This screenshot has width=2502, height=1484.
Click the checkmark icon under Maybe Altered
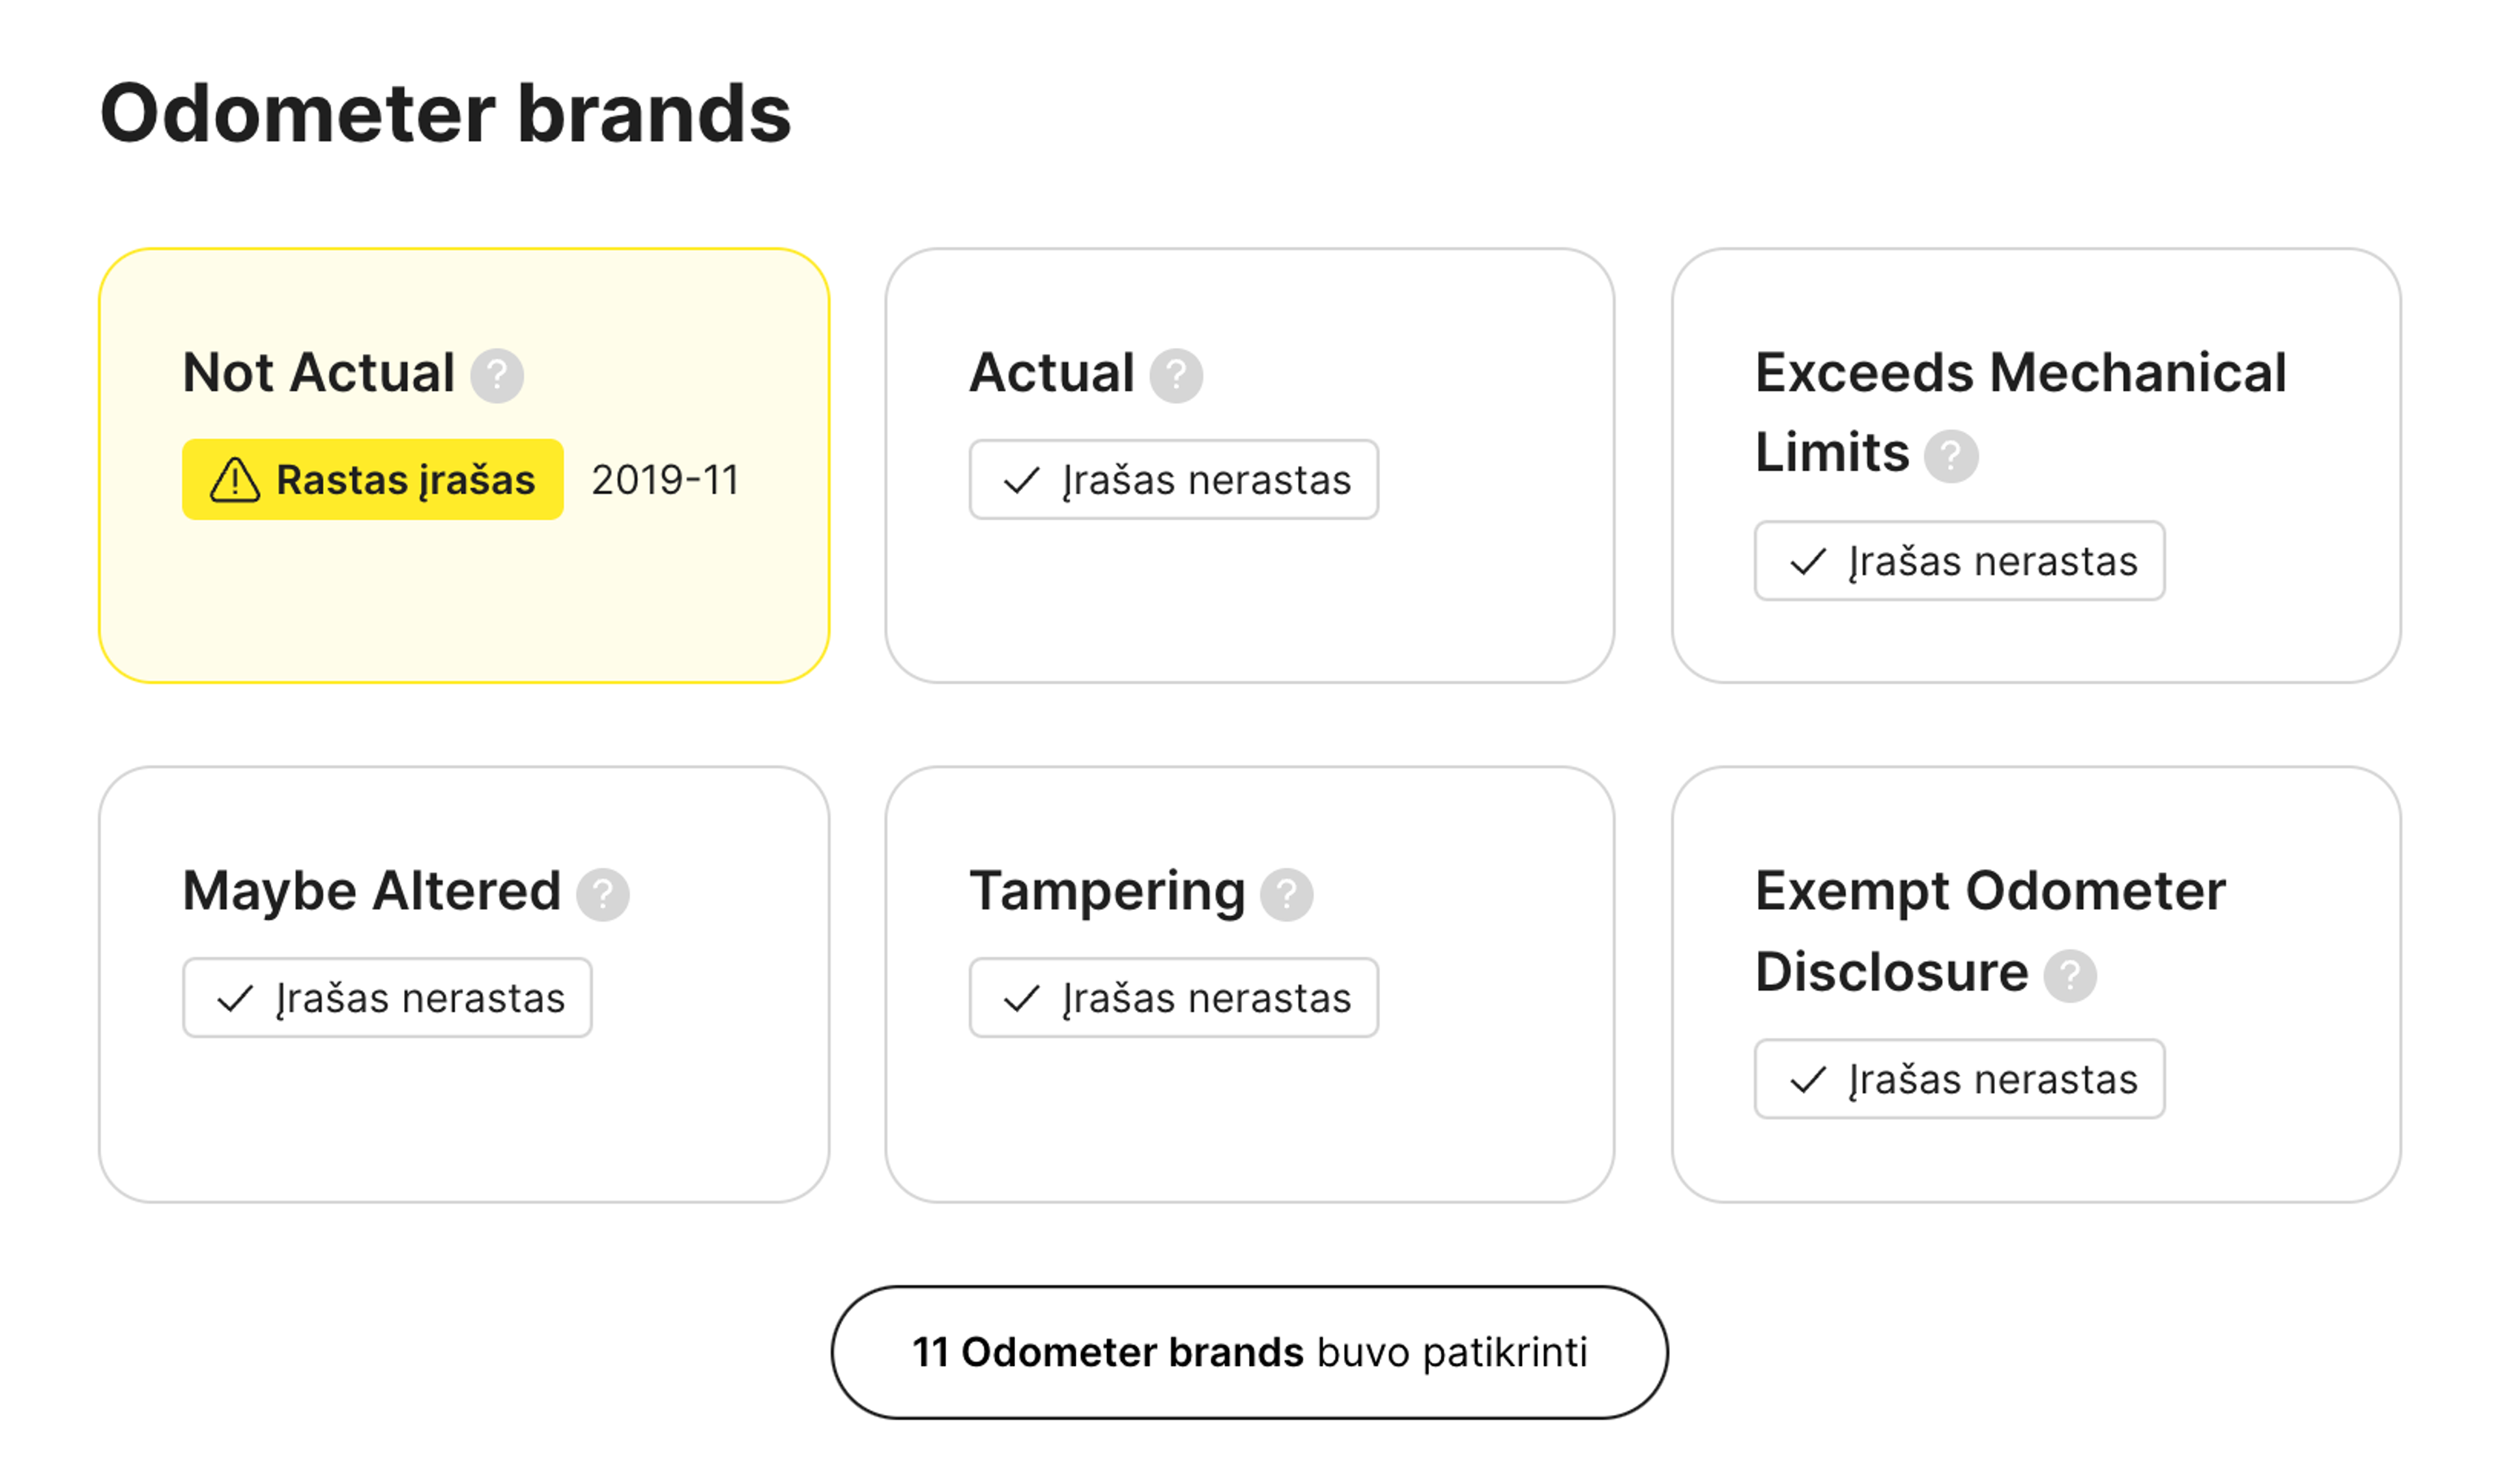(235, 999)
